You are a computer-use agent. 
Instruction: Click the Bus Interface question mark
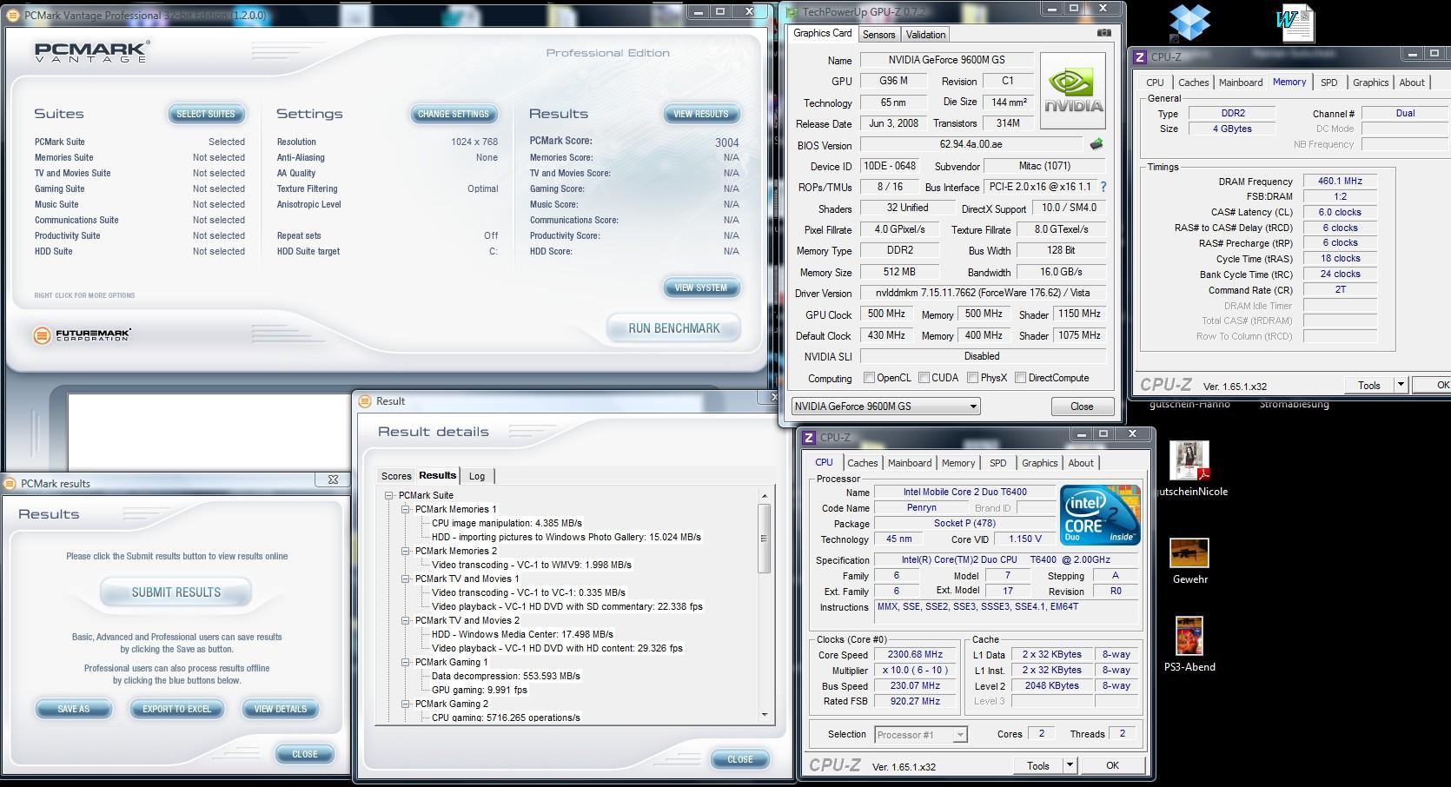[x=1103, y=187]
